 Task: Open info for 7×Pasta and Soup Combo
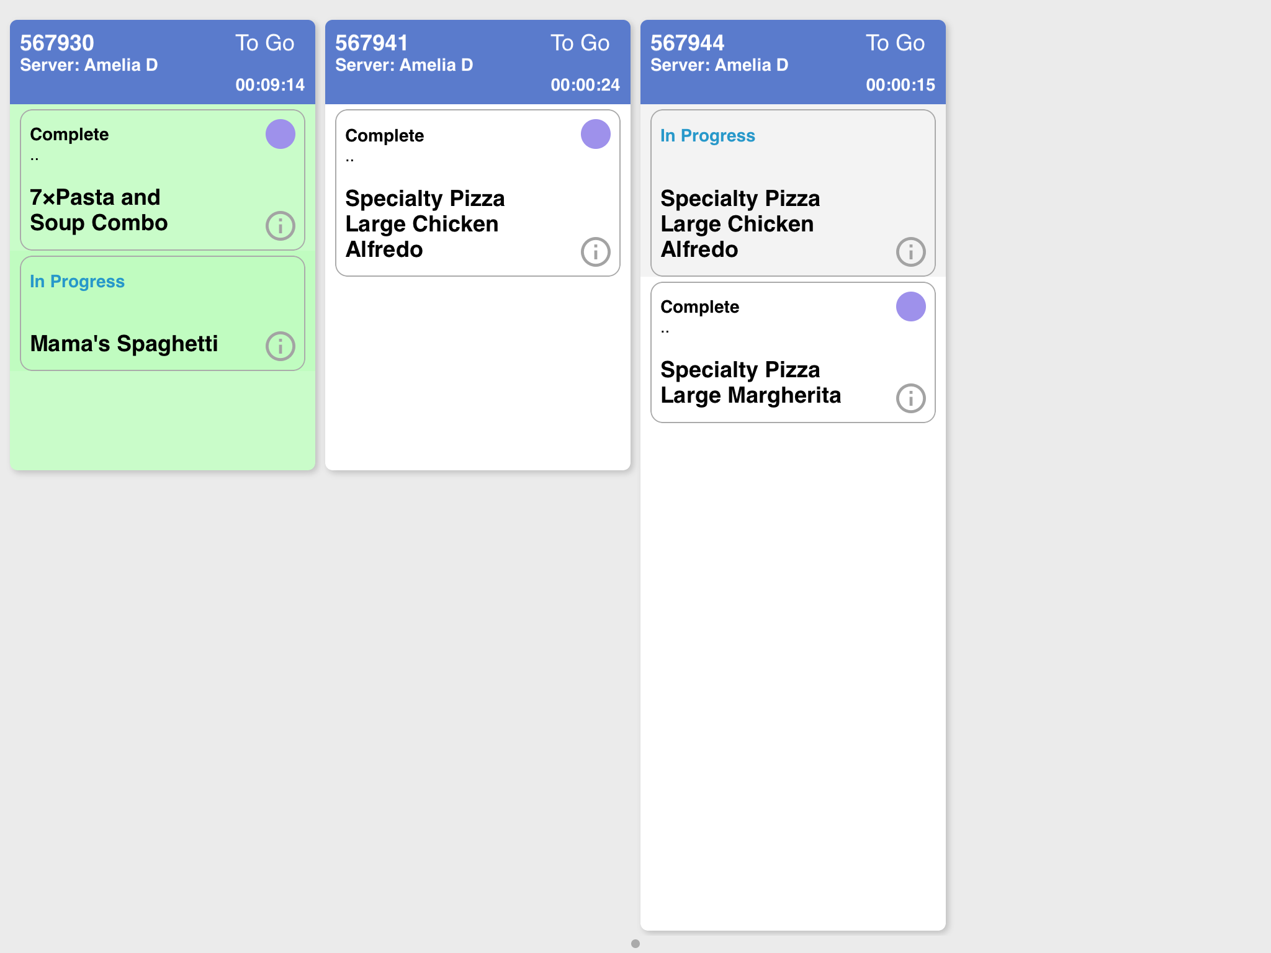tap(280, 226)
